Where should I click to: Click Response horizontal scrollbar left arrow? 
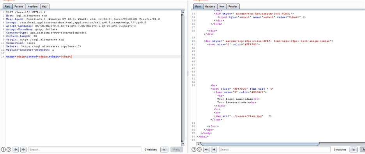[198, 144]
